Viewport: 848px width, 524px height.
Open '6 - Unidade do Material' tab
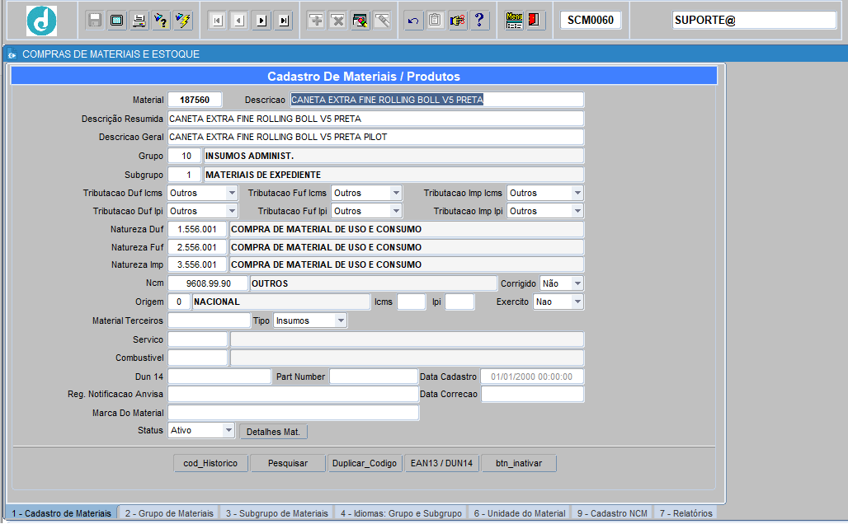[520, 513]
